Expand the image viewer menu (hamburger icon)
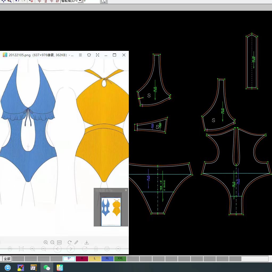 point(80,55)
